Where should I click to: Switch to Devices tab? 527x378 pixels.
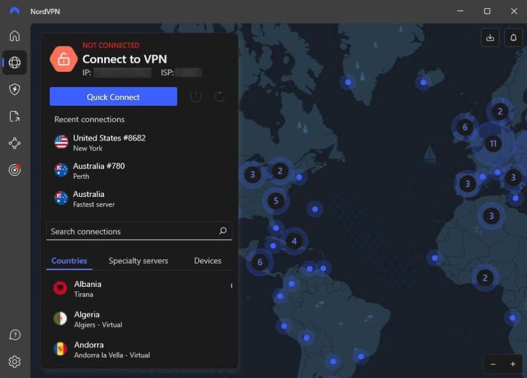coord(208,261)
